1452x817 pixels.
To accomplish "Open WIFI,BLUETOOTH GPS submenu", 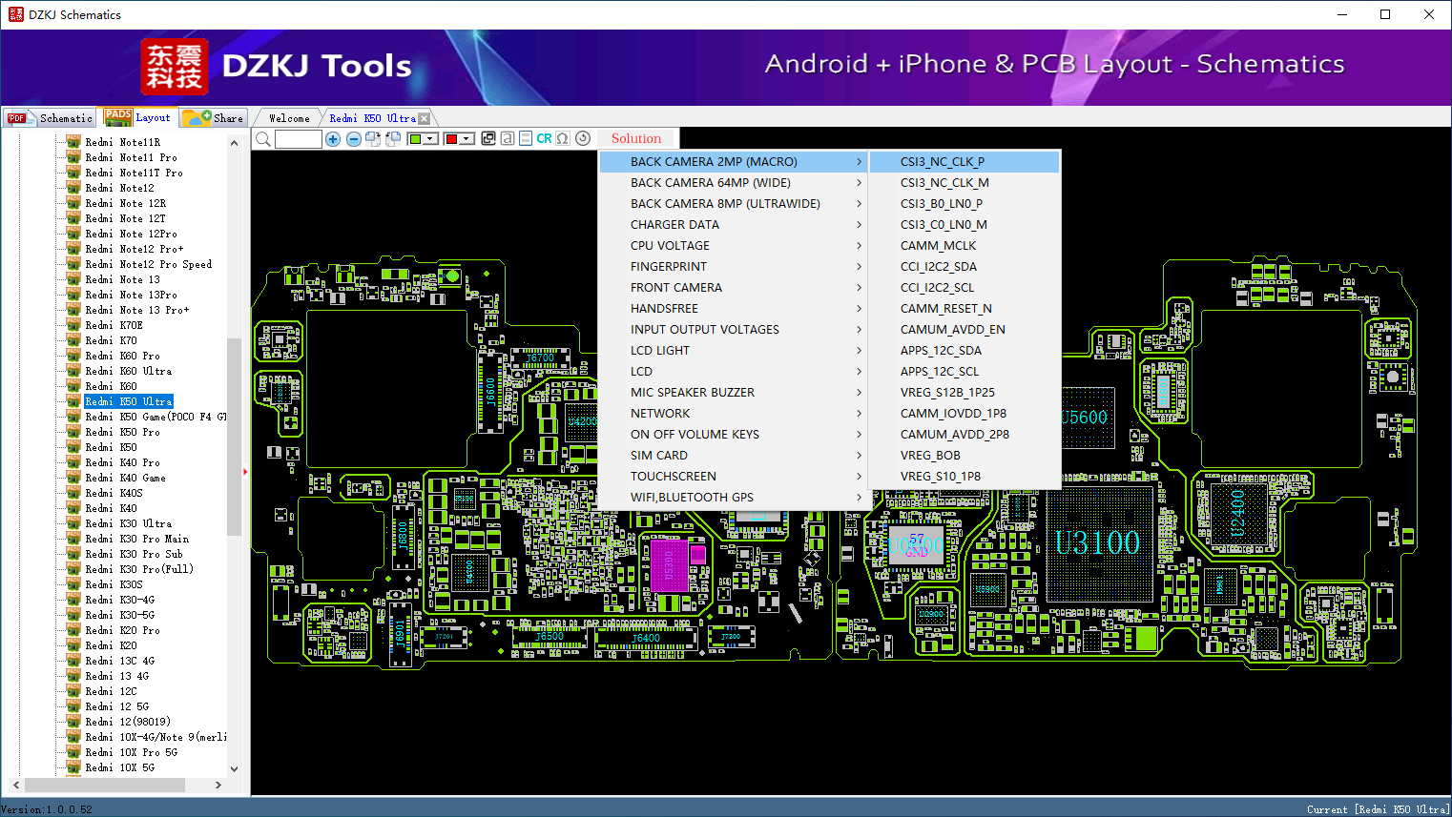I will tap(733, 498).
